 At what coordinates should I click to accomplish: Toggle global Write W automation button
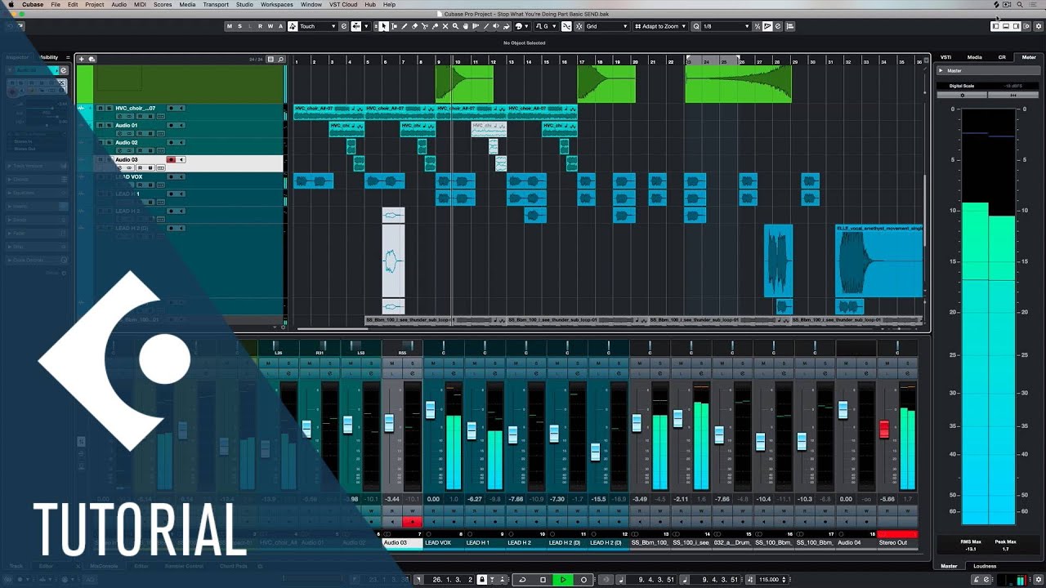coord(270,26)
